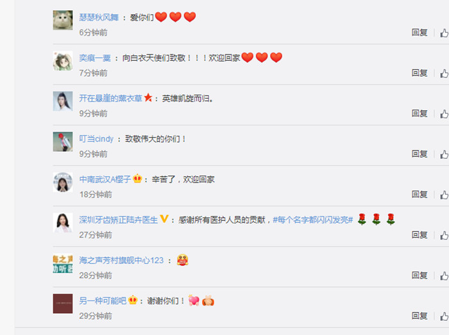Open 深圳牙齿矫正陆卉医生 username link

118,220
